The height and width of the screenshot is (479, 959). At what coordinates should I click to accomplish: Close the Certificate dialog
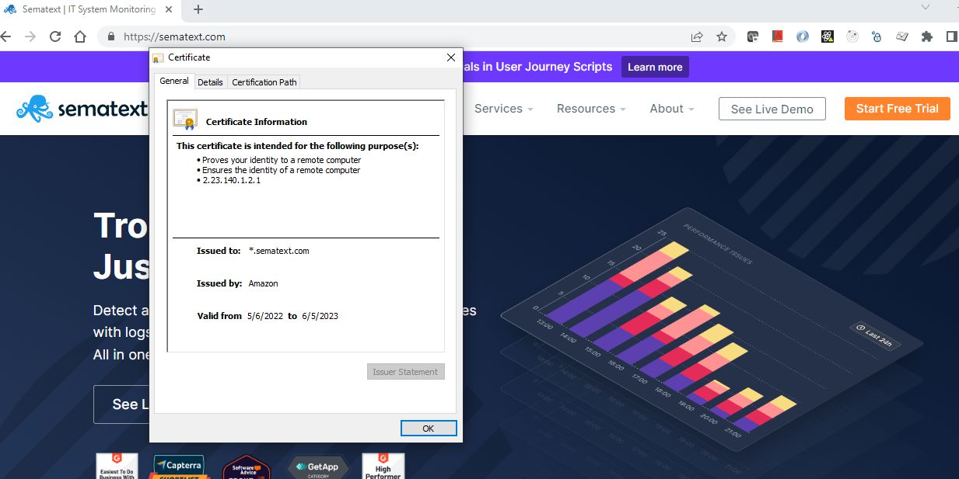[450, 57]
